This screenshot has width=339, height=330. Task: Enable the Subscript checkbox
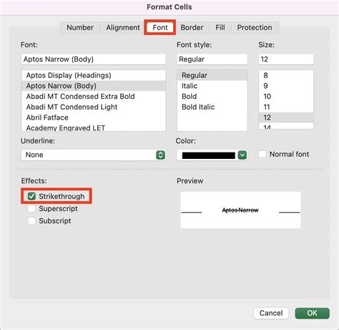(31, 220)
